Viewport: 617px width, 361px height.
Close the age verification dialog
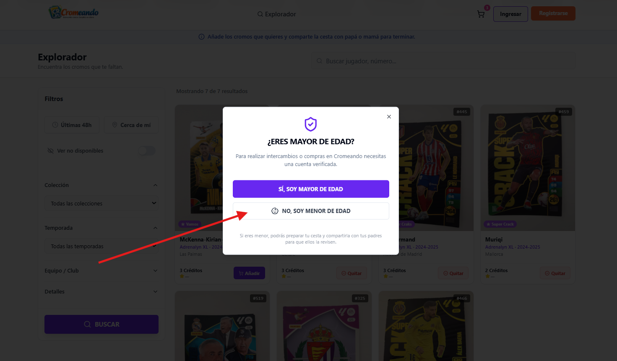pyautogui.click(x=389, y=117)
